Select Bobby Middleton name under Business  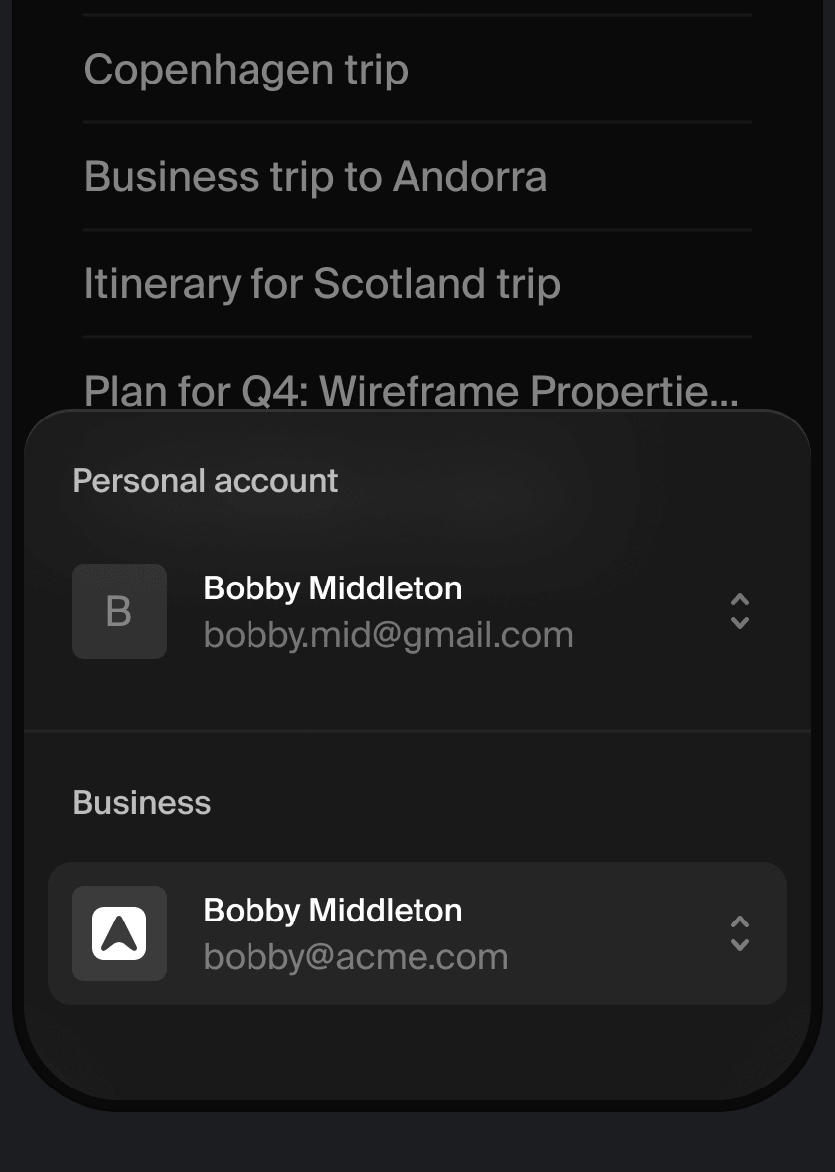pyautogui.click(x=333, y=911)
